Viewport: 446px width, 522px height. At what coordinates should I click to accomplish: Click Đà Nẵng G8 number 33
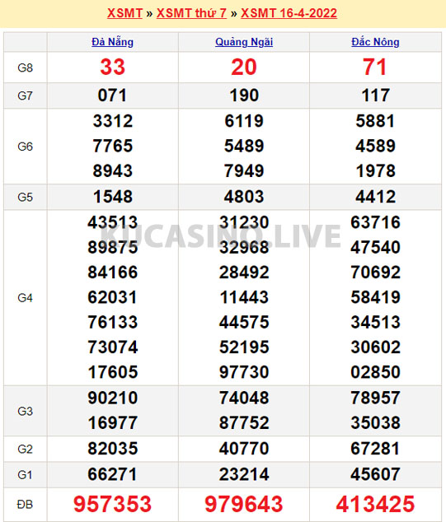click(x=113, y=67)
